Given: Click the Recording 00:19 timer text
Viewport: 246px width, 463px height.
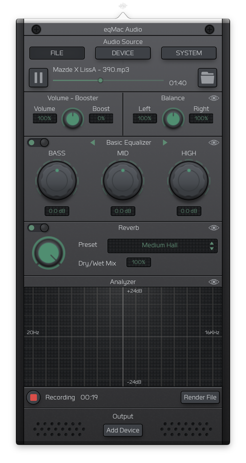Looking at the screenshot, I should click(72, 397).
